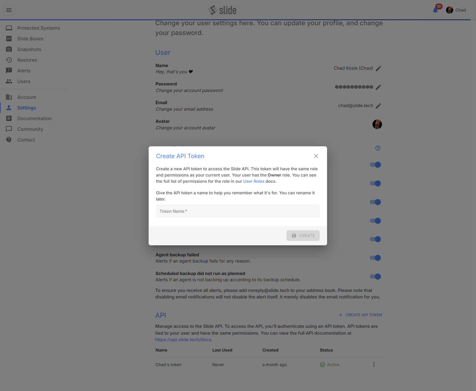This screenshot has height=391, width=476.
Task: Click the Slide logo in header
Action: pyautogui.click(x=222, y=10)
